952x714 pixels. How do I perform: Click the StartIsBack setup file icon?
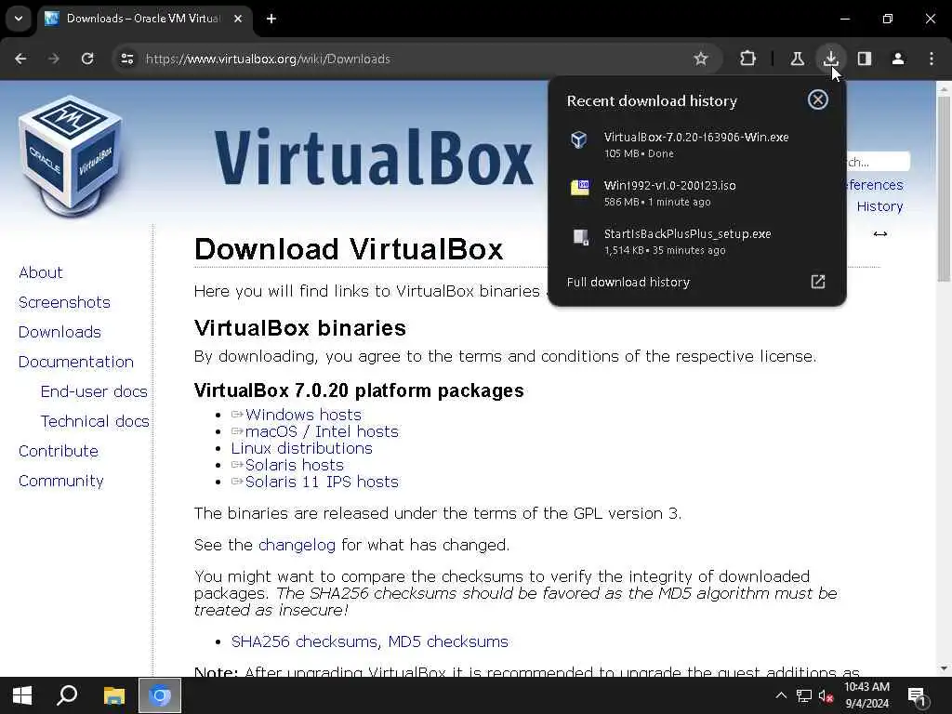click(580, 236)
